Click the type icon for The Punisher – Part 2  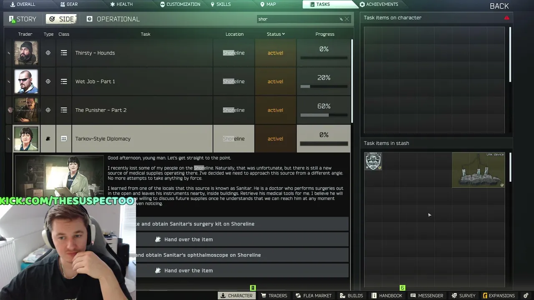coord(48,110)
